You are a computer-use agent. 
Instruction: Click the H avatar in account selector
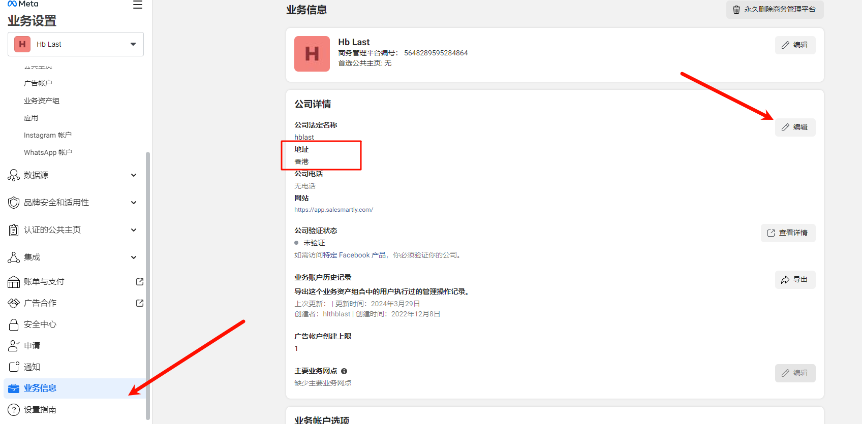pyautogui.click(x=22, y=44)
